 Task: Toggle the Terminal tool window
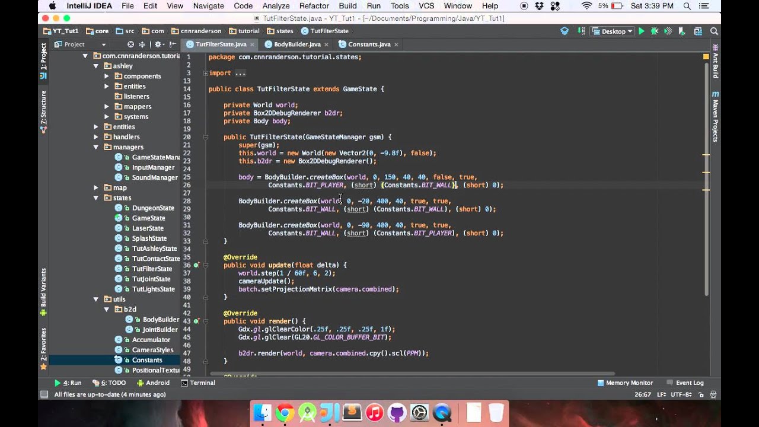coord(198,383)
